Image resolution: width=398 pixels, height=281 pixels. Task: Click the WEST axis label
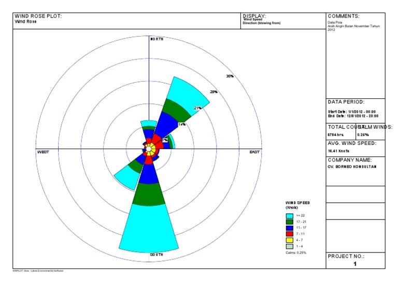point(43,152)
